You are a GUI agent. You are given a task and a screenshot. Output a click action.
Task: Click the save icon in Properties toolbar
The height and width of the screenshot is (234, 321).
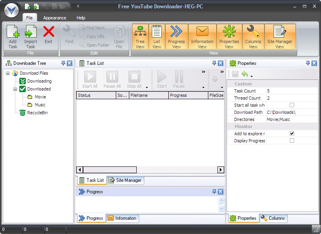pos(235,74)
